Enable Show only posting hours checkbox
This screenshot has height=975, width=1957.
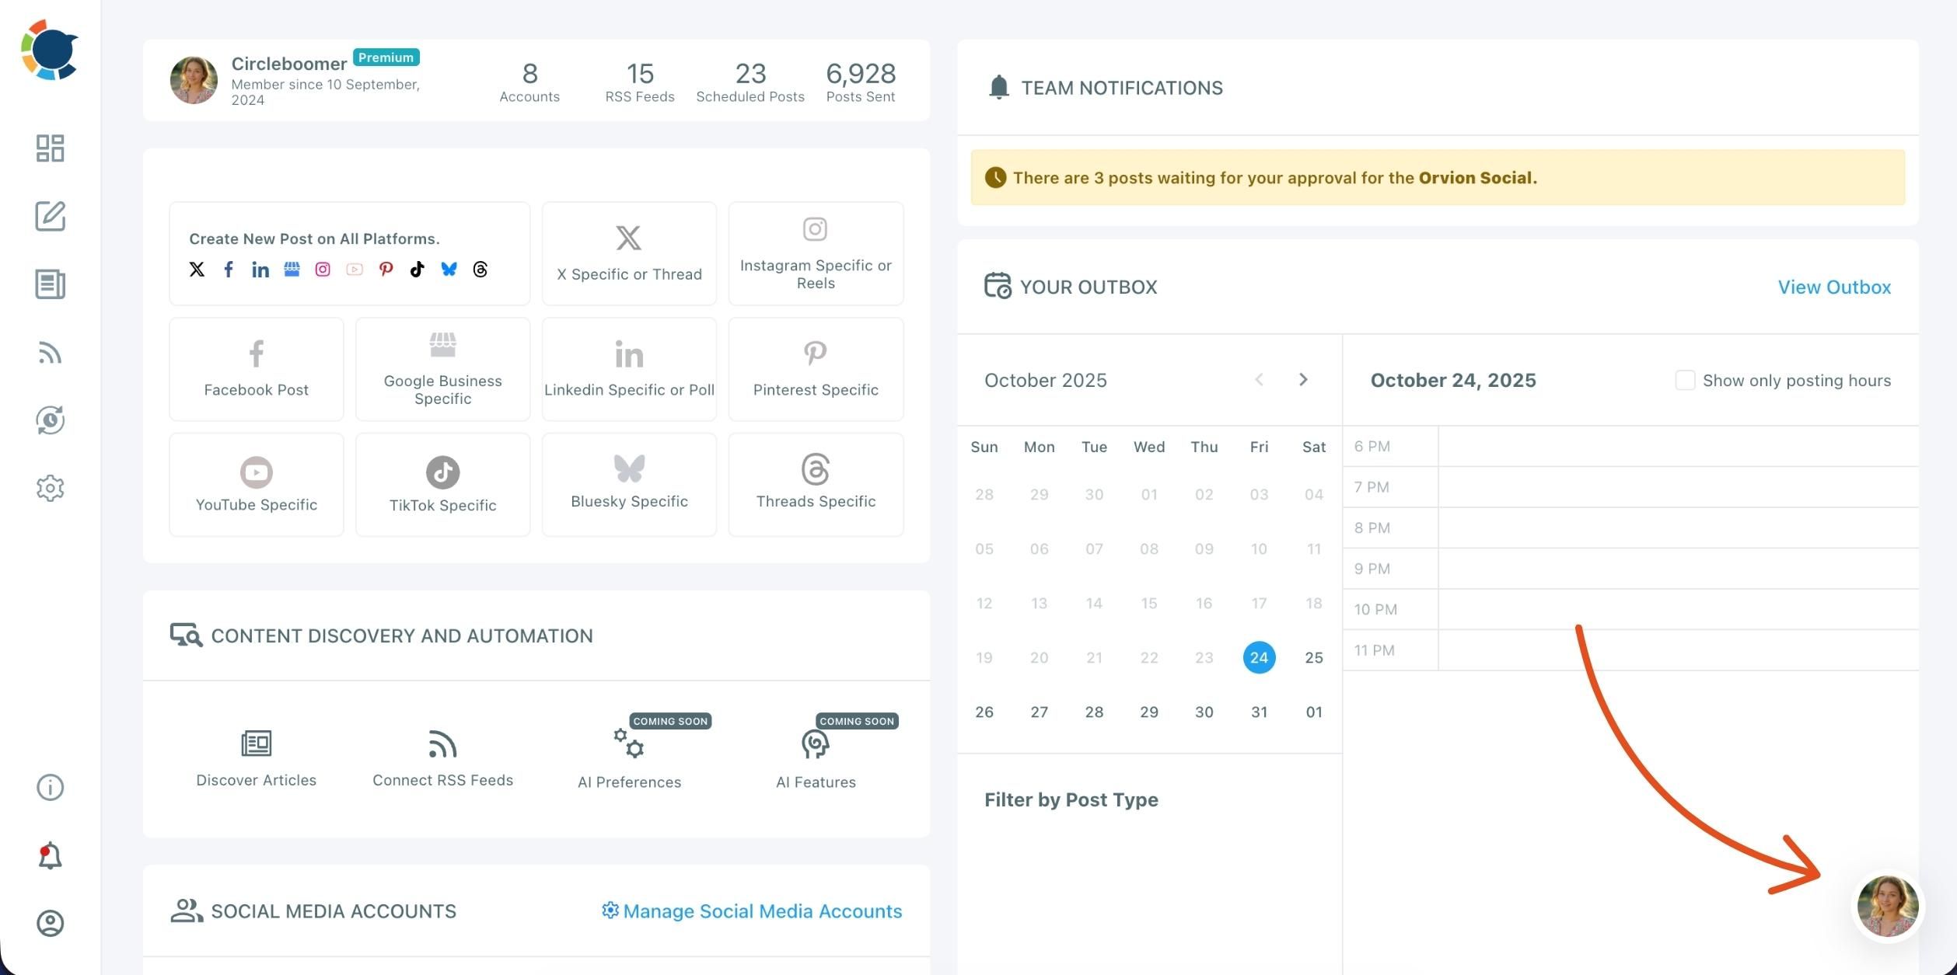1685,380
